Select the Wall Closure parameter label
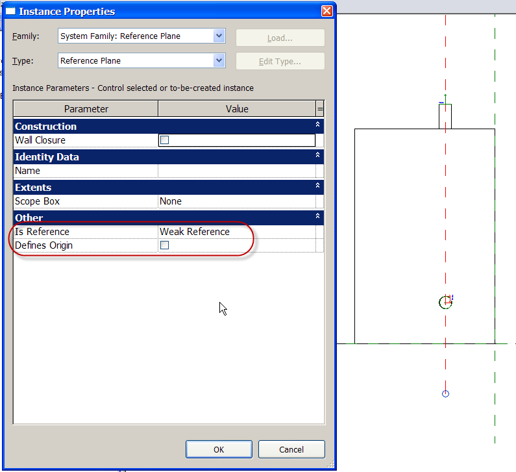 40,140
